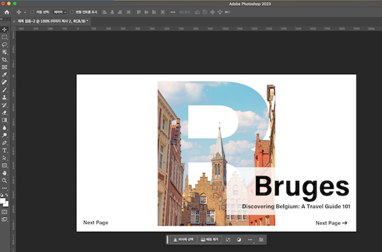Expand the Move tool preset picker arrow

[x=24, y=12]
